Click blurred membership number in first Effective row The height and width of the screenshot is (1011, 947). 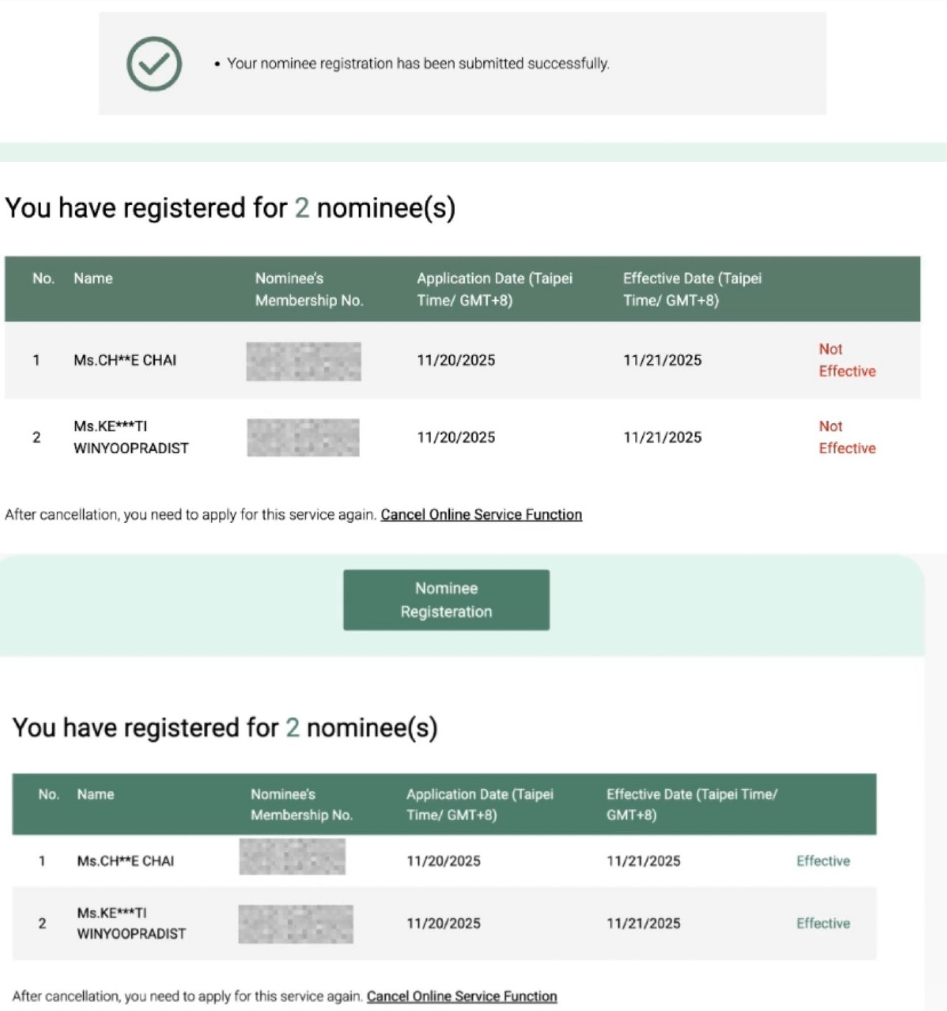[x=292, y=857]
